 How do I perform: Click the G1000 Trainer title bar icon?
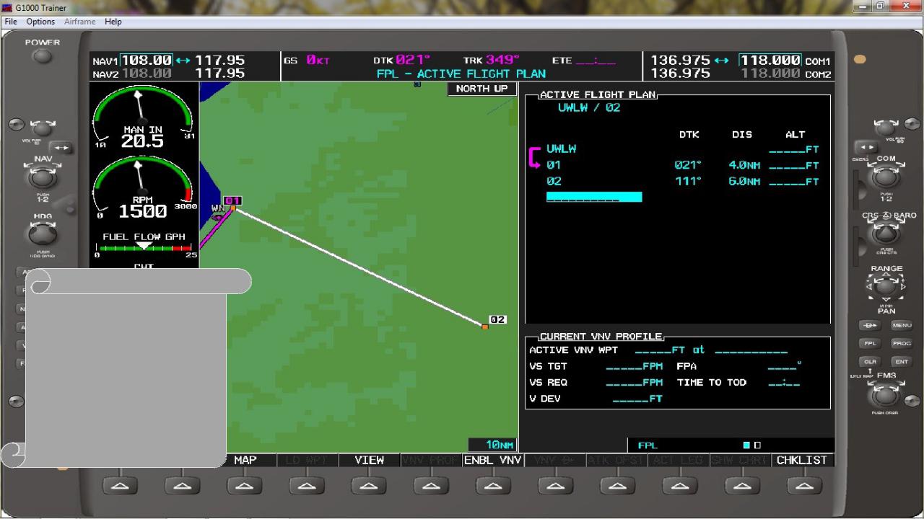[7, 7]
